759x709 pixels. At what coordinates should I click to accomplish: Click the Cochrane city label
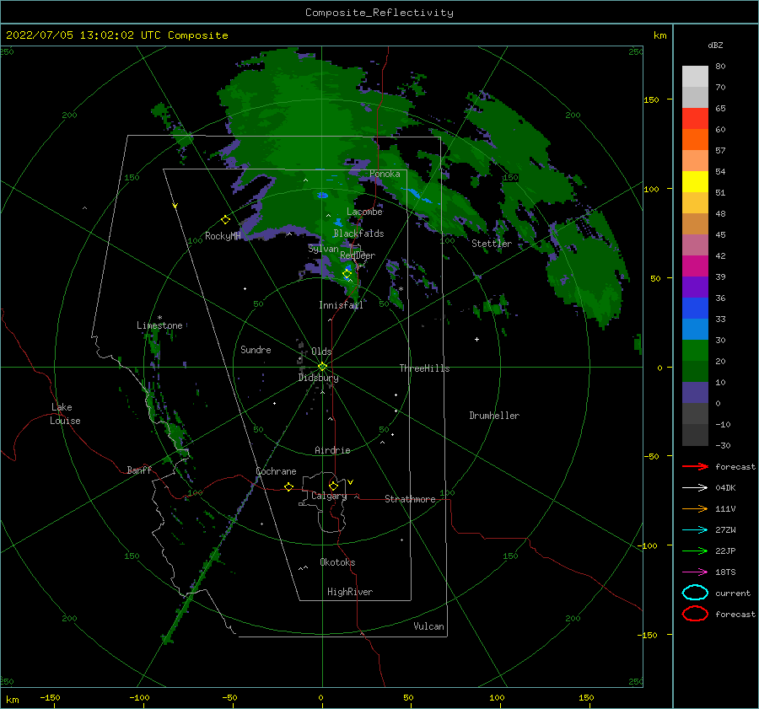276,471
